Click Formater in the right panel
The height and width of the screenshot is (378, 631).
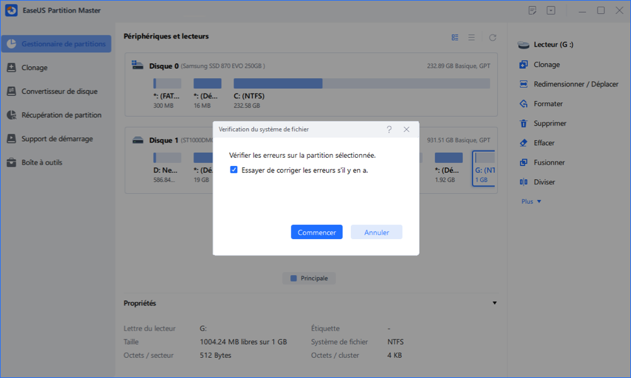coord(548,103)
